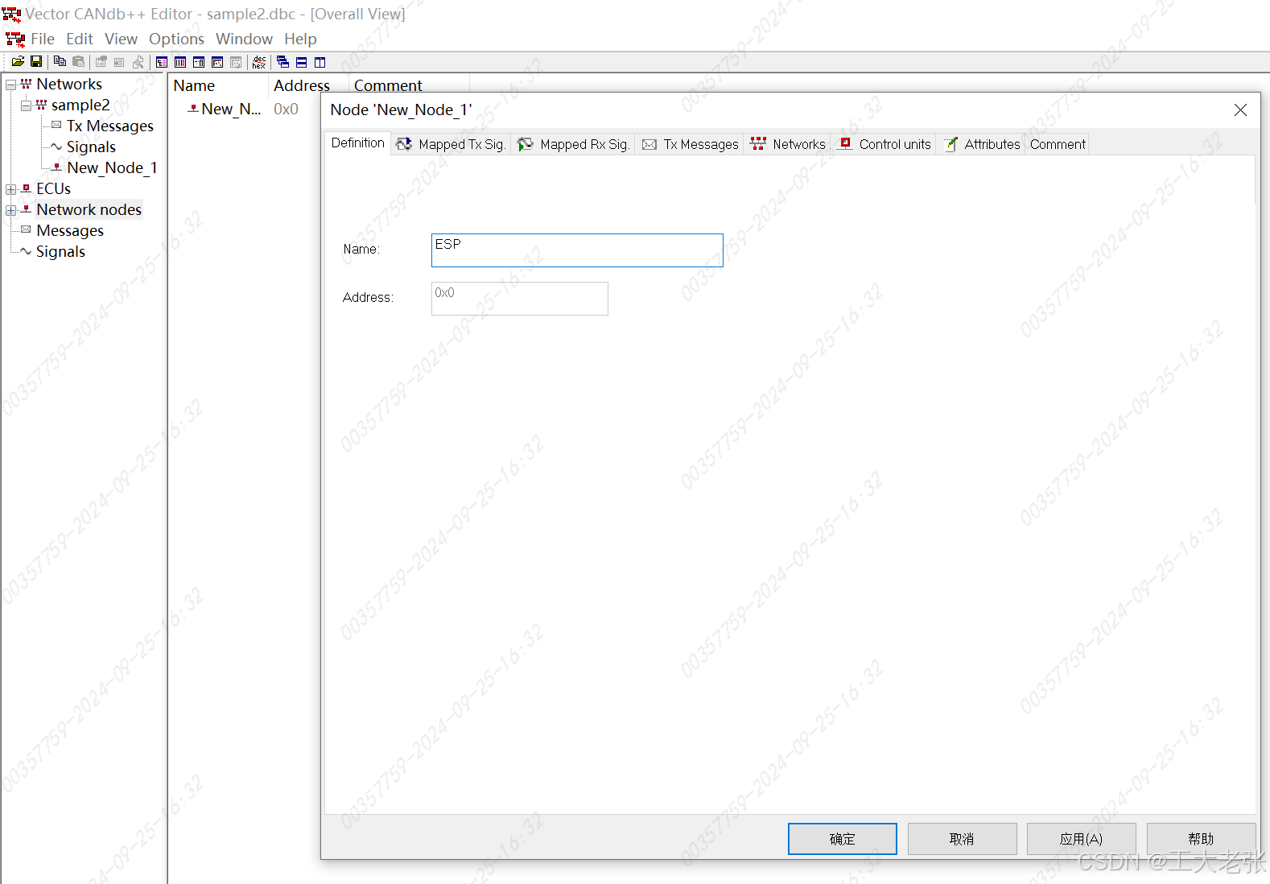Click the grayed properties card toolbar icon
The height and width of the screenshot is (884, 1270).
click(x=119, y=62)
